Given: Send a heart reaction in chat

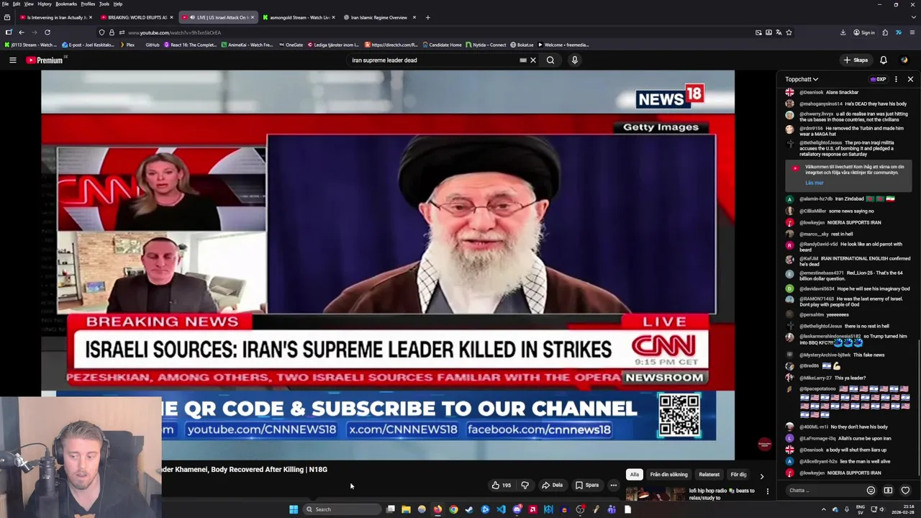Looking at the screenshot, I should 905,491.
